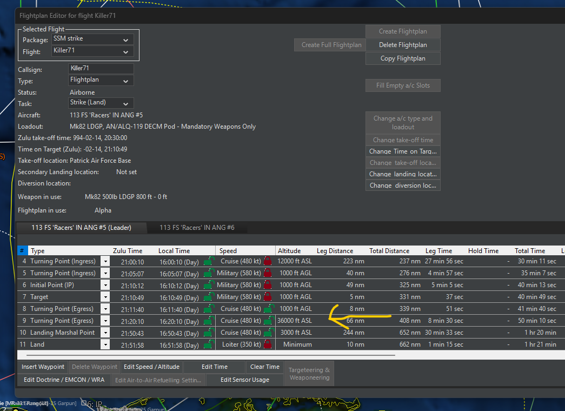Click the time lock icon for waypoint 9
This screenshot has height=411, width=565.
point(209,321)
